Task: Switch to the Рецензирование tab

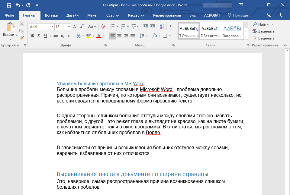Action: 167,15
